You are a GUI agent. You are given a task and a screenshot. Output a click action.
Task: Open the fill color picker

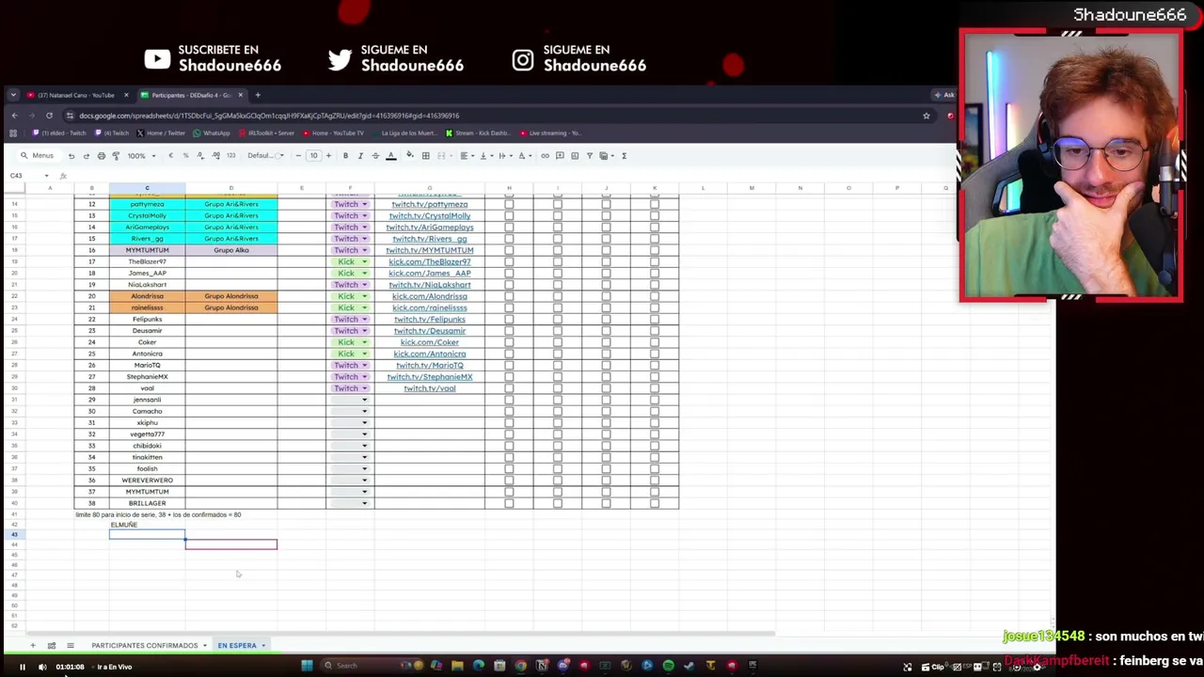(x=409, y=156)
